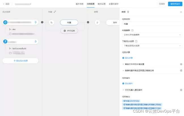Image resolution: width=184 pixels, height=116 pixels.
Task: Open the 基本信息 tab
Action: [79, 4]
